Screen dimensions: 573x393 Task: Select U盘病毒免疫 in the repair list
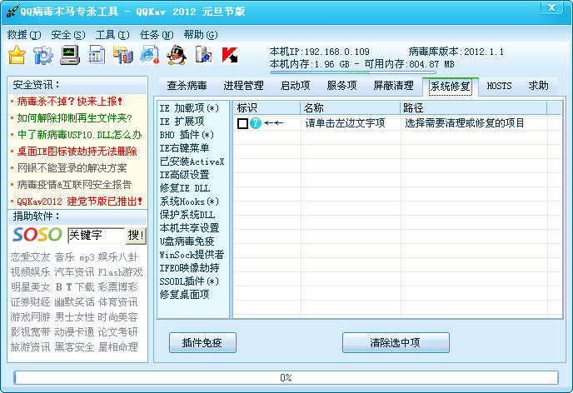(187, 241)
